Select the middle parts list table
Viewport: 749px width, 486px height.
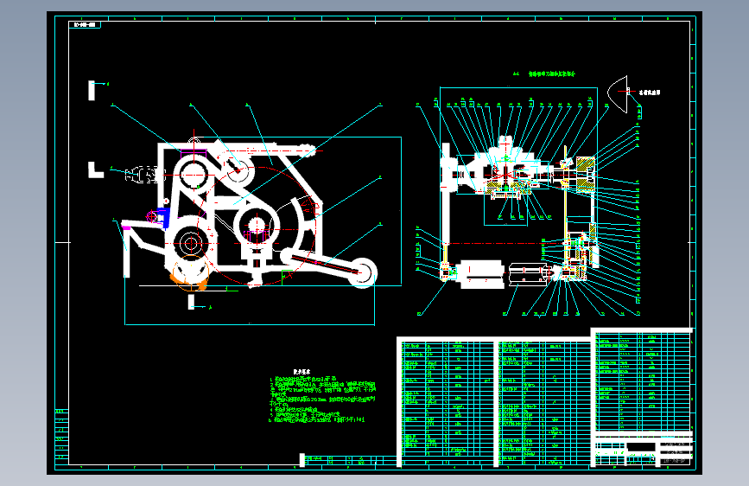[544, 402]
